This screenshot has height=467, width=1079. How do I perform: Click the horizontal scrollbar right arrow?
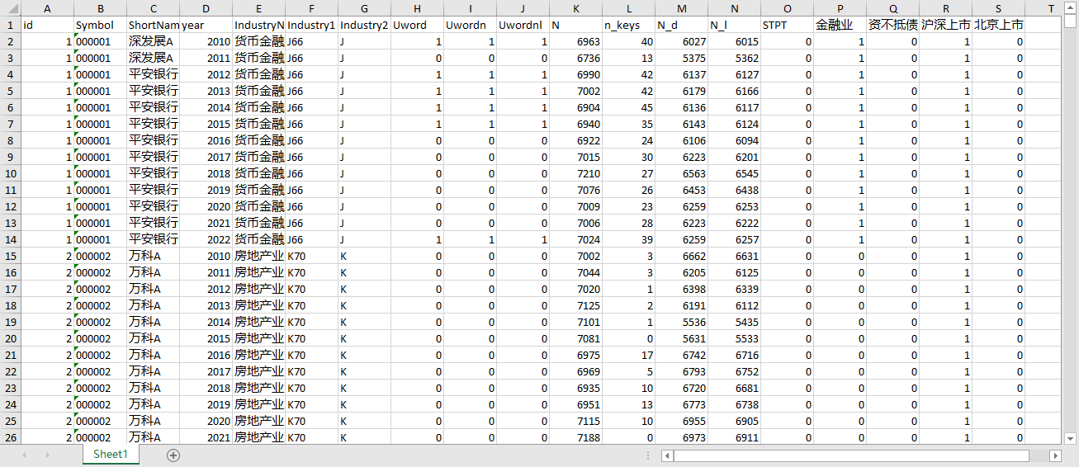point(1055,455)
